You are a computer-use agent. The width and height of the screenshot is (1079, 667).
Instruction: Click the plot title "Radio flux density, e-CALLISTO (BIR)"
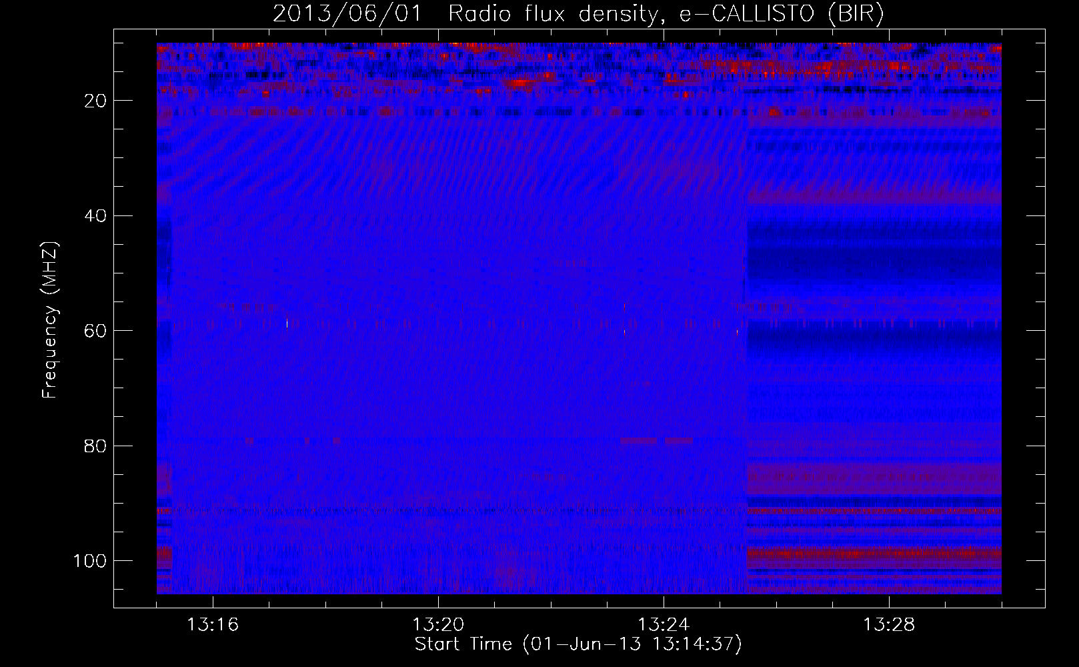[666, 14]
